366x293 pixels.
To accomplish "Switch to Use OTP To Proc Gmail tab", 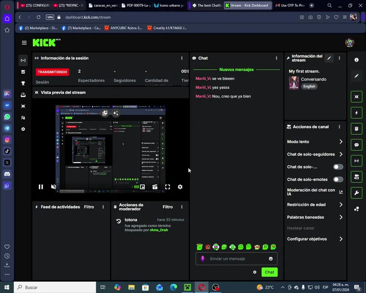I will pos(290,5).
